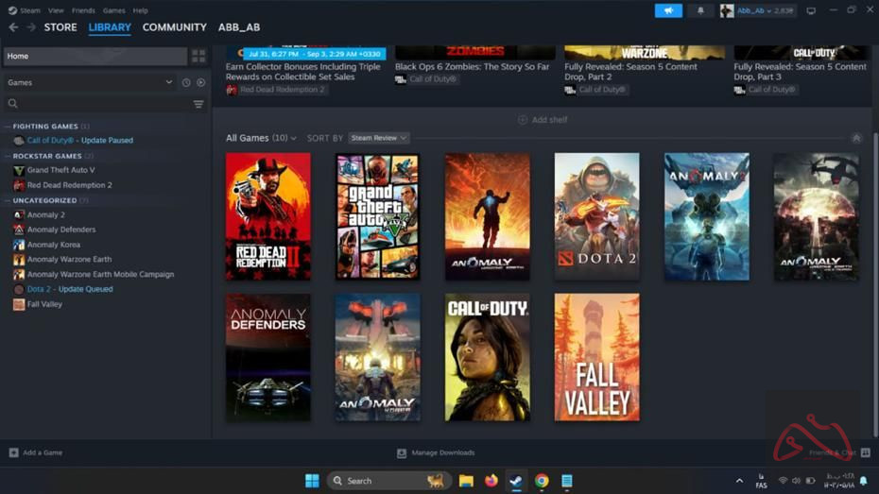Click the Steam logo in title bar

(12, 10)
